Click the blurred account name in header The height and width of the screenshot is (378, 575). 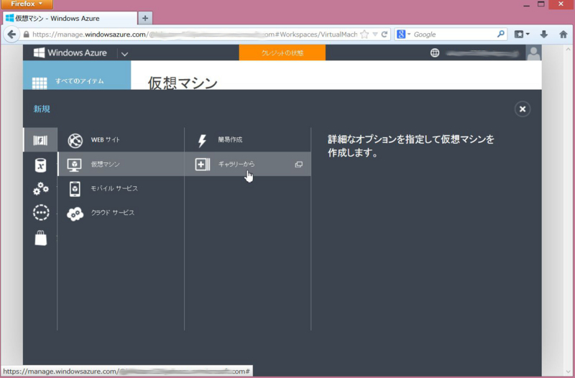tap(482, 53)
